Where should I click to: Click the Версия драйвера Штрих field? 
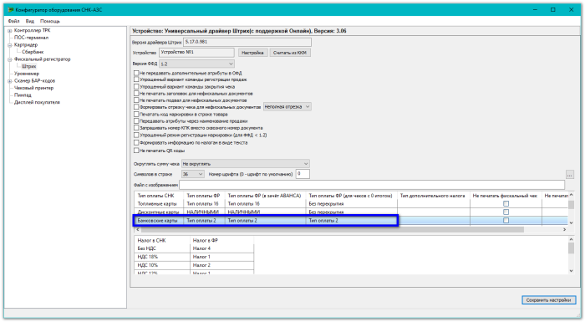[247, 42]
